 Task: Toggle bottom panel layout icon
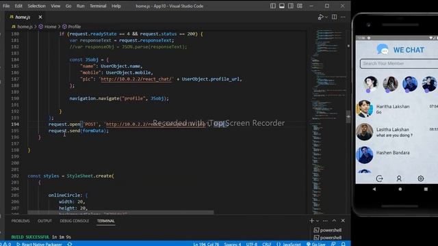[x=282, y=6]
